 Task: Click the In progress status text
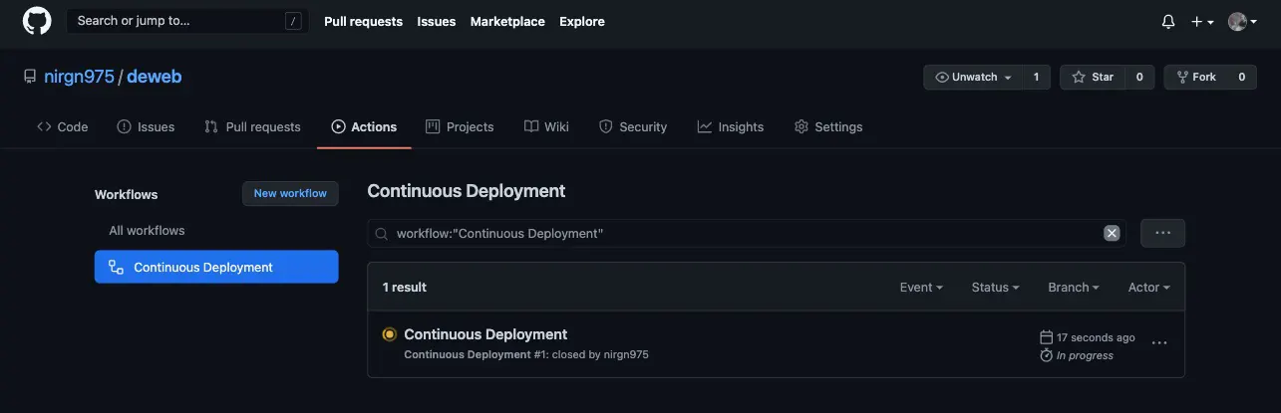[x=1085, y=355]
